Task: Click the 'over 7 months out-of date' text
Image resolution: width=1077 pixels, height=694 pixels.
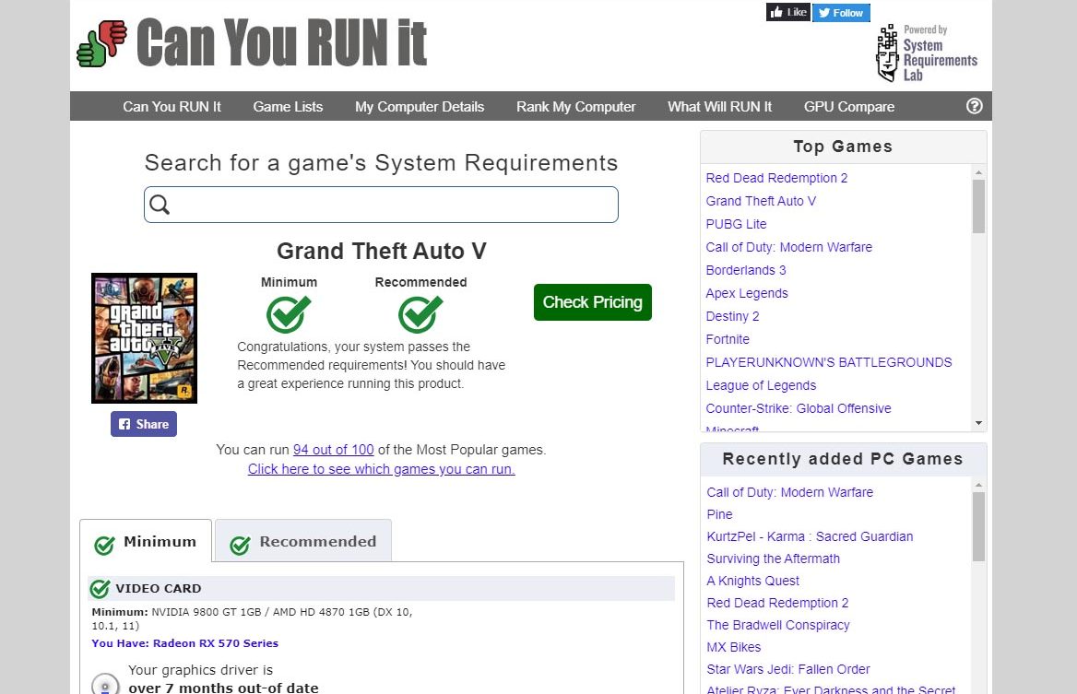Action: click(223, 688)
